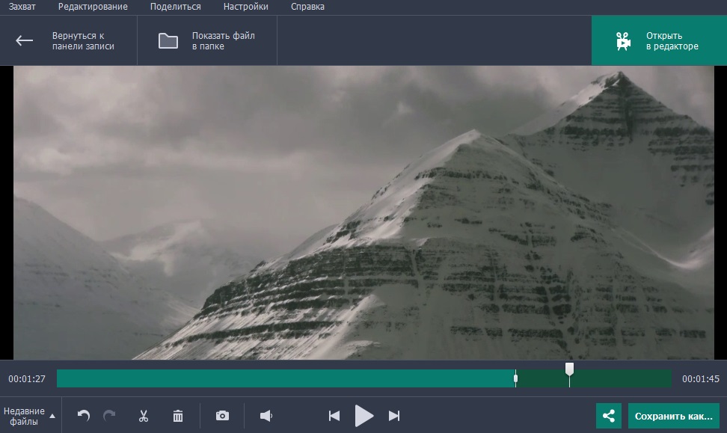The width and height of the screenshot is (727, 433).
Task: Click the undo arrow icon
Action: [84, 416]
